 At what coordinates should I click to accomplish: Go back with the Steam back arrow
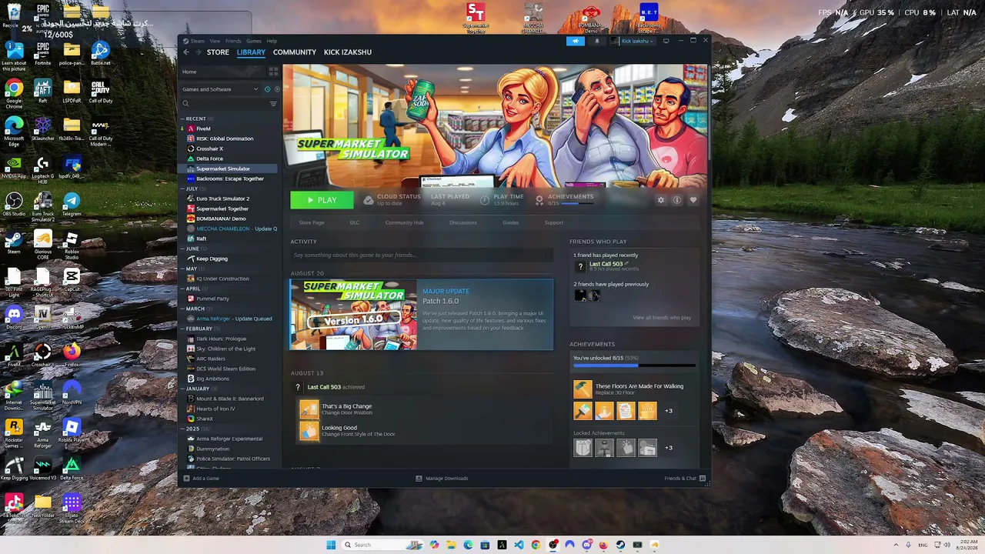(x=186, y=52)
